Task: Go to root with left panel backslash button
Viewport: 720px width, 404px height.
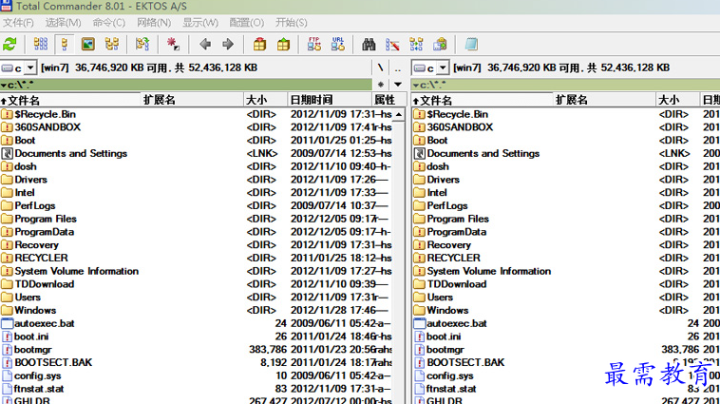Action: [380, 68]
